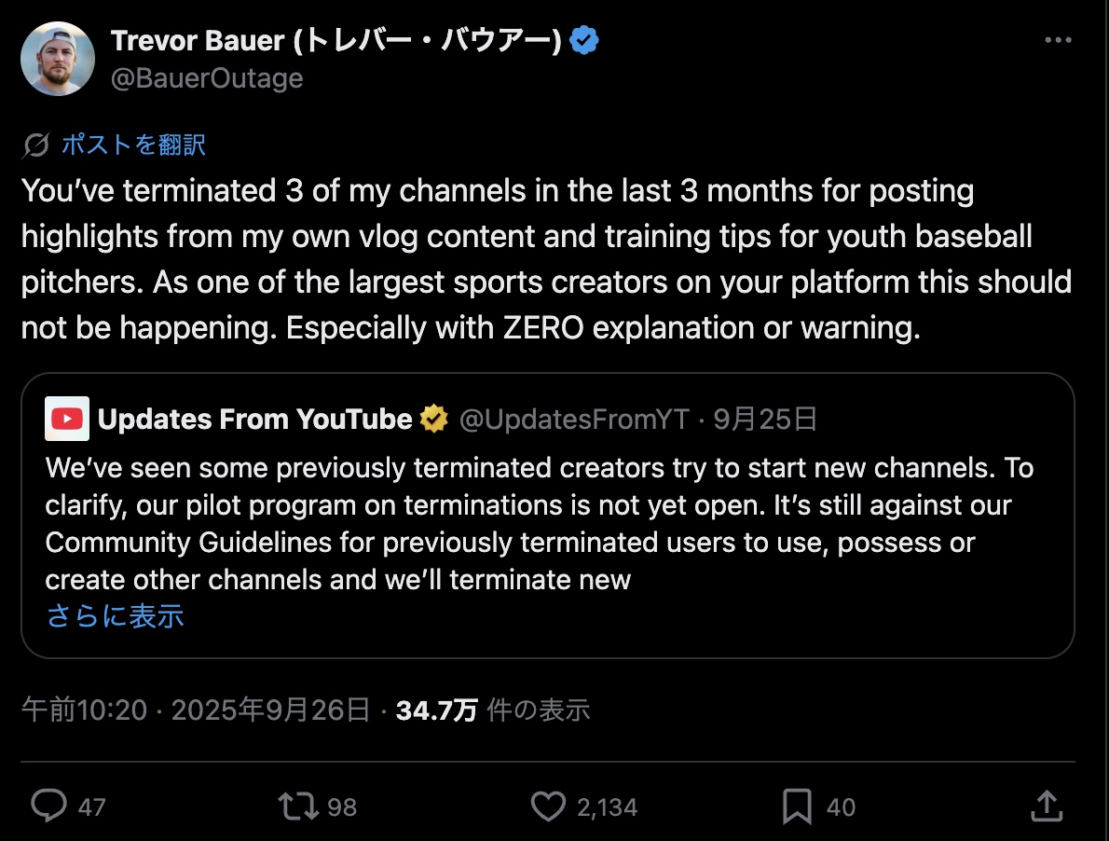Click the YouTube logo avatar
The height and width of the screenshot is (841, 1109).
tap(67, 419)
